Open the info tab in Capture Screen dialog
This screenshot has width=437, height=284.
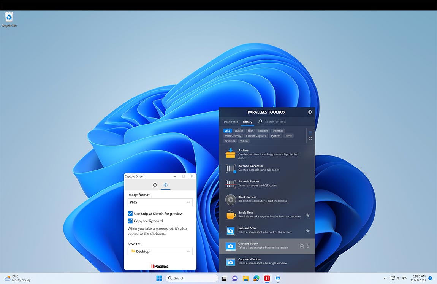[x=155, y=185]
